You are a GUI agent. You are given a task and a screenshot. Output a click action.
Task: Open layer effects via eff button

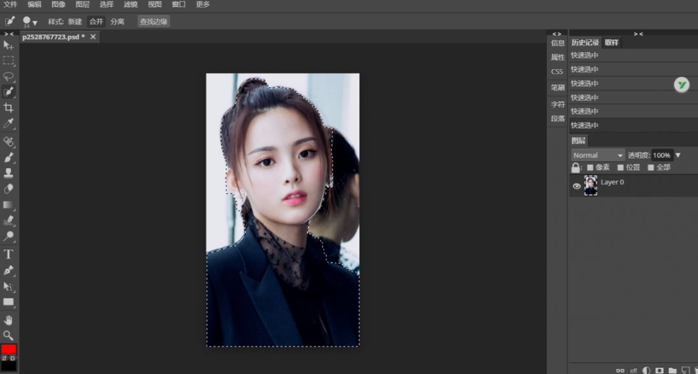(633, 370)
